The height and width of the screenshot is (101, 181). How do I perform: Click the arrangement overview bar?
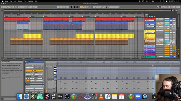tap(88, 10)
